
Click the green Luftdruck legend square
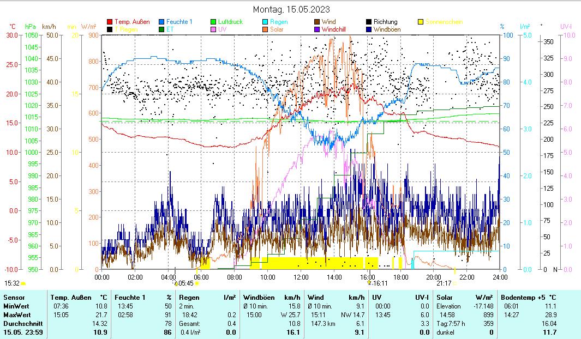coord(214,22)
